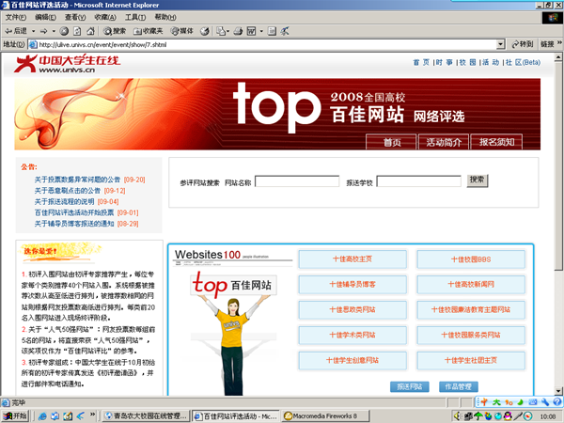Open the File (文件) menu
Image resolution: width=564 pixels, height=423 pixels.
click(x=15, y=17)
